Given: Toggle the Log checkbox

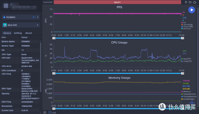Looking at the screenshot, I should click(50, 112).
